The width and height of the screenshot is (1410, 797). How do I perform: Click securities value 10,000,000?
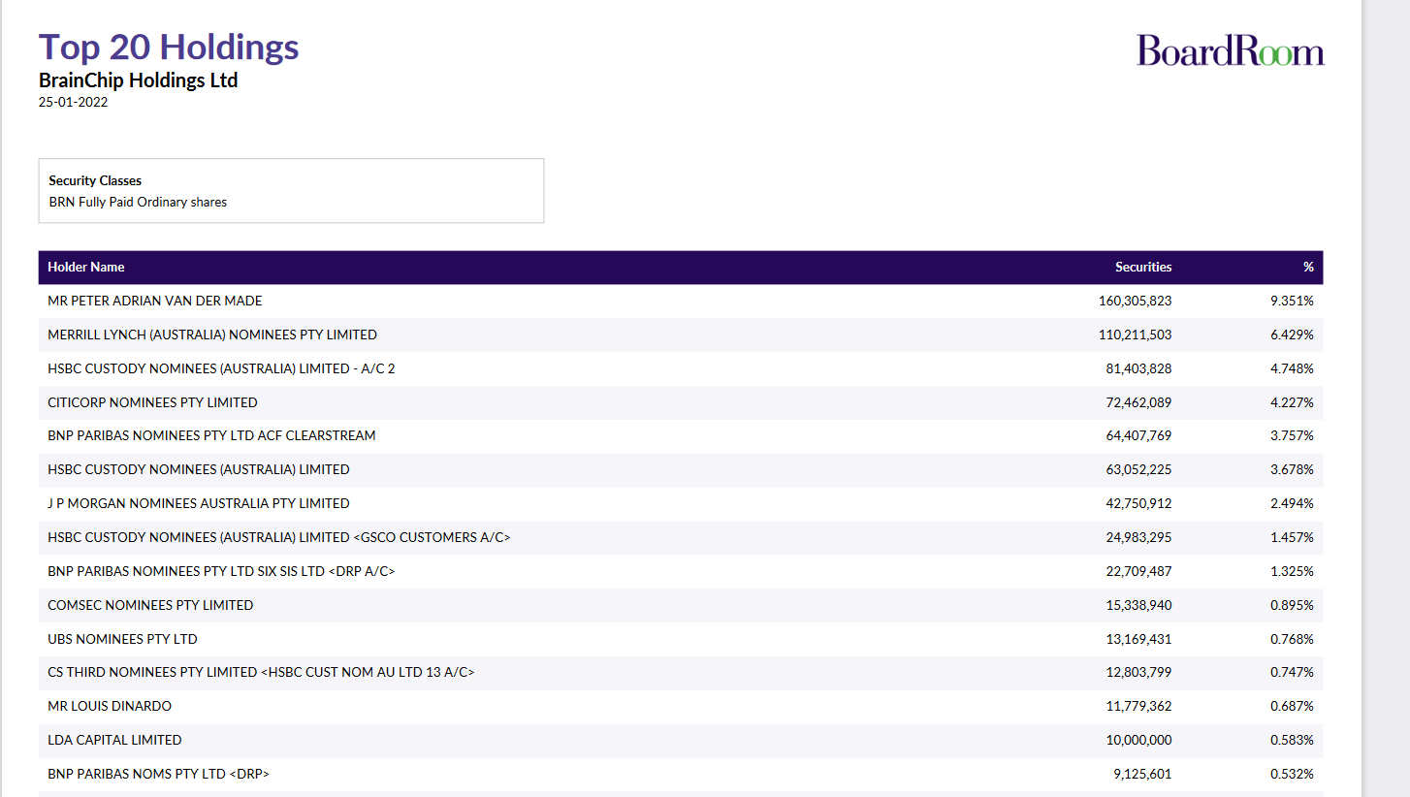pos(1138,740)
